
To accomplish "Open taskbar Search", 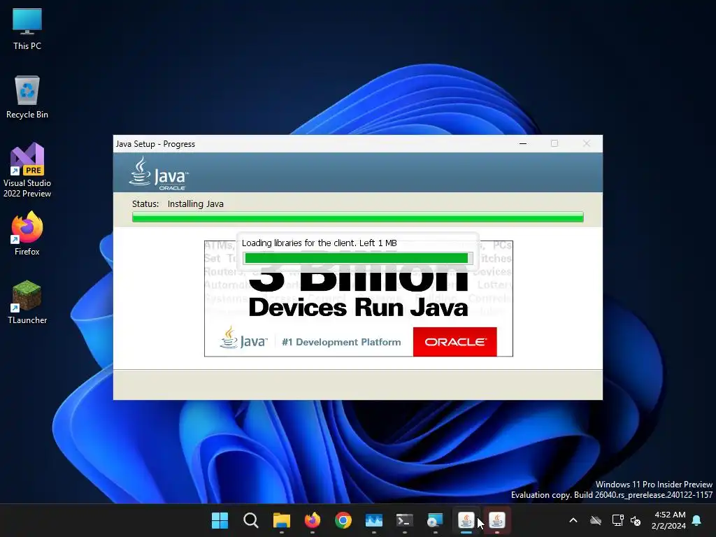I will tap(251, 520).
